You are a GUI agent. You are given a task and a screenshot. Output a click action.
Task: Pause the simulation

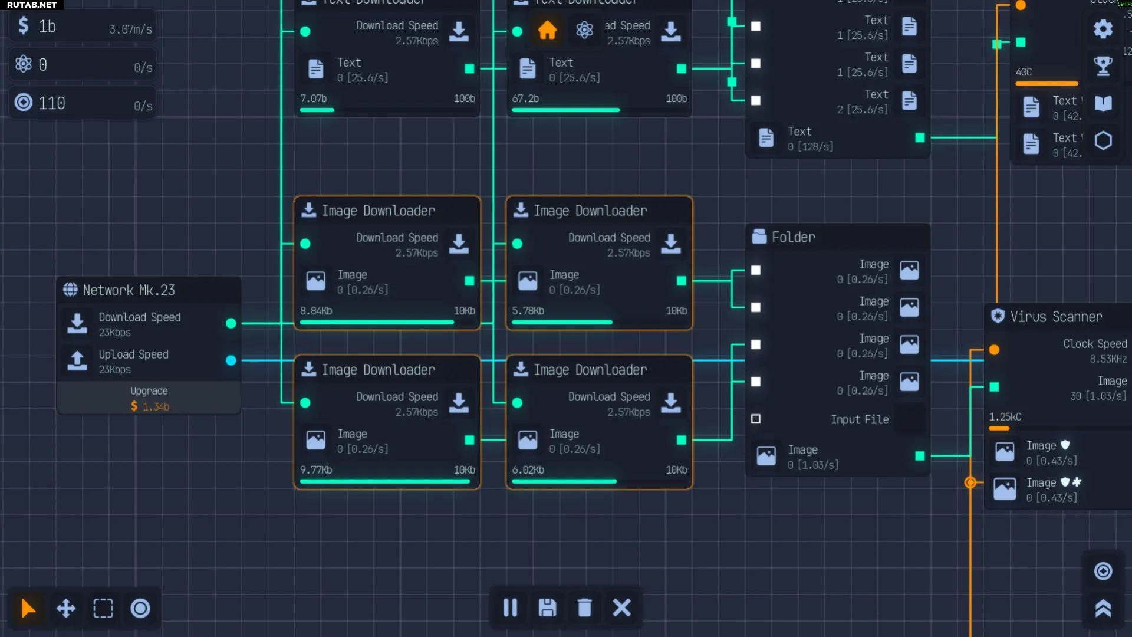point(510,608)
